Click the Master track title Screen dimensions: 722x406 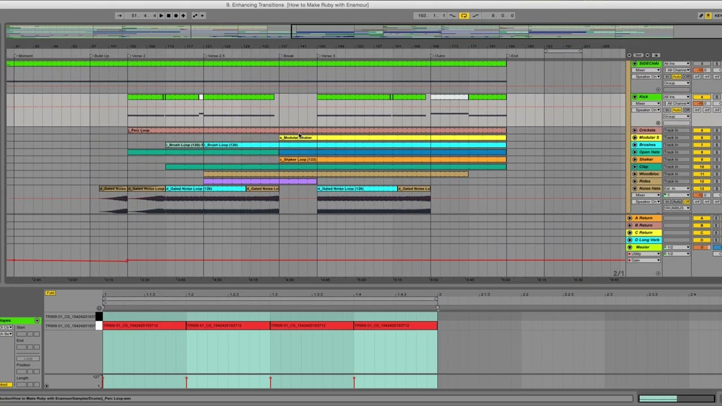(643, 247)
